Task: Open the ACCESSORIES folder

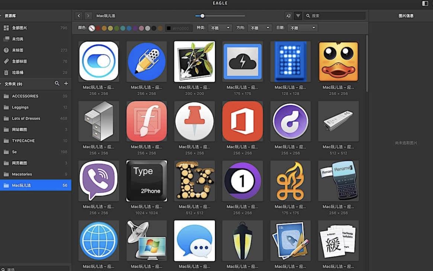Action: click(x=35, y=96)
